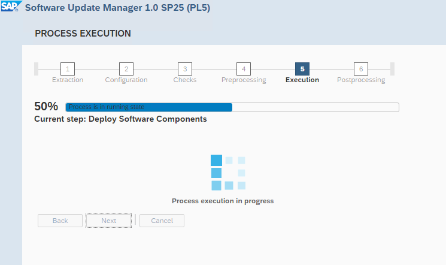Select the active Execution step label
Viewport: 446px width, 265px height.
302,80
